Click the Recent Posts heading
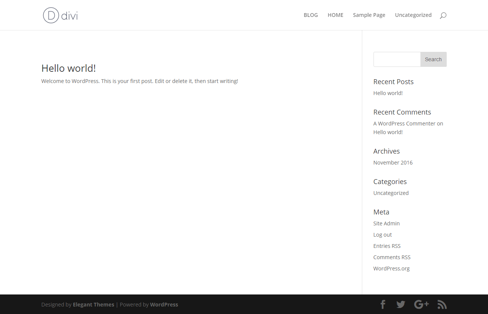Image resolution: width=488 pixels, height=314 pixels. [393, 82]
